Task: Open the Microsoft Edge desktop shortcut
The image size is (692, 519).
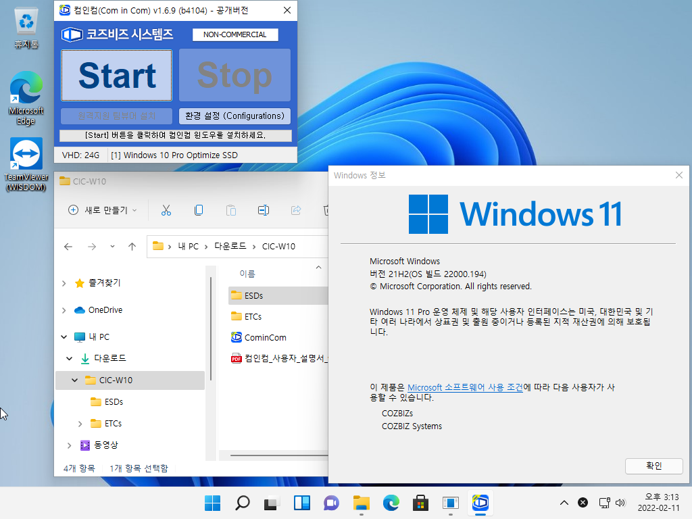Action: click(x=26, y=98)
